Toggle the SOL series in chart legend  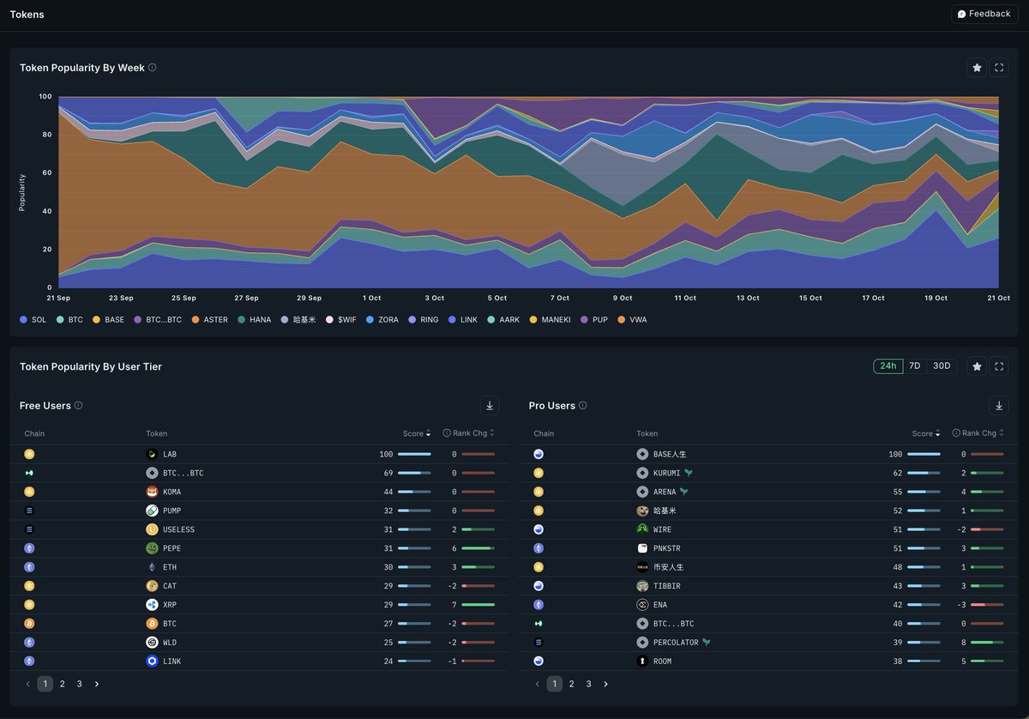point(33,320)
